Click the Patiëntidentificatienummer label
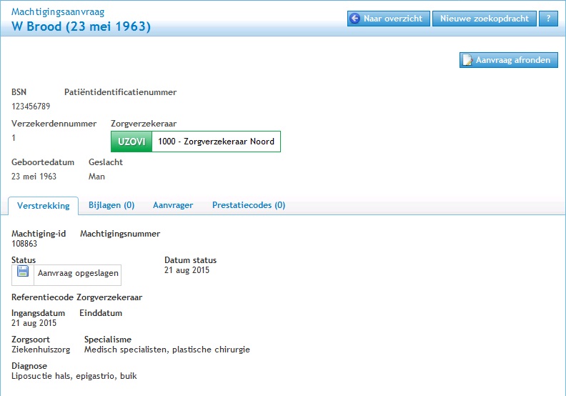The height and width of the screenshot is (396, 566). pyautogui.click(x=120, y=92)
